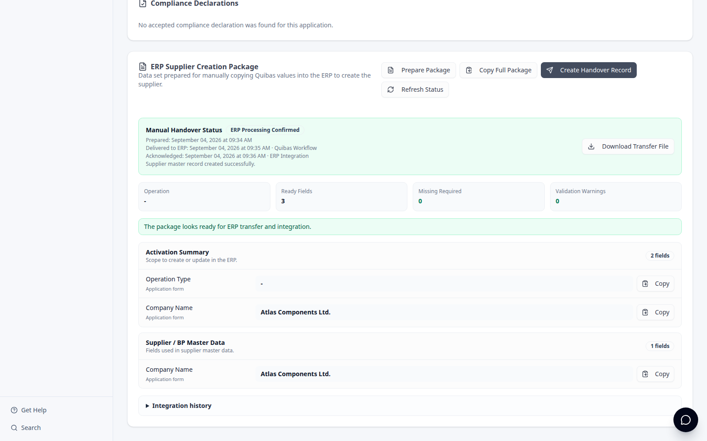Click the 'Delivered to ERP' timestamp line
Screen dimensions: 707x441
[231, 148]
